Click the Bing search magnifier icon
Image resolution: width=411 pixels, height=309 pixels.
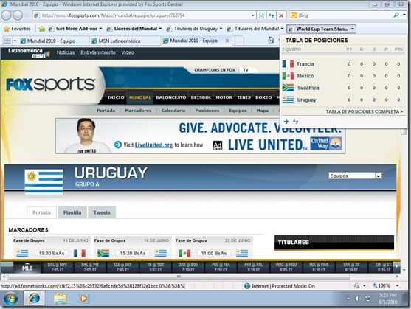coord(396,15)
